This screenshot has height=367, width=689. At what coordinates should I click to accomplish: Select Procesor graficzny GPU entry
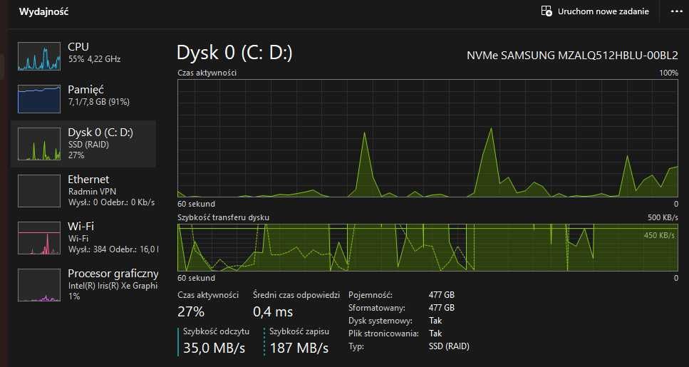(83, 285)
